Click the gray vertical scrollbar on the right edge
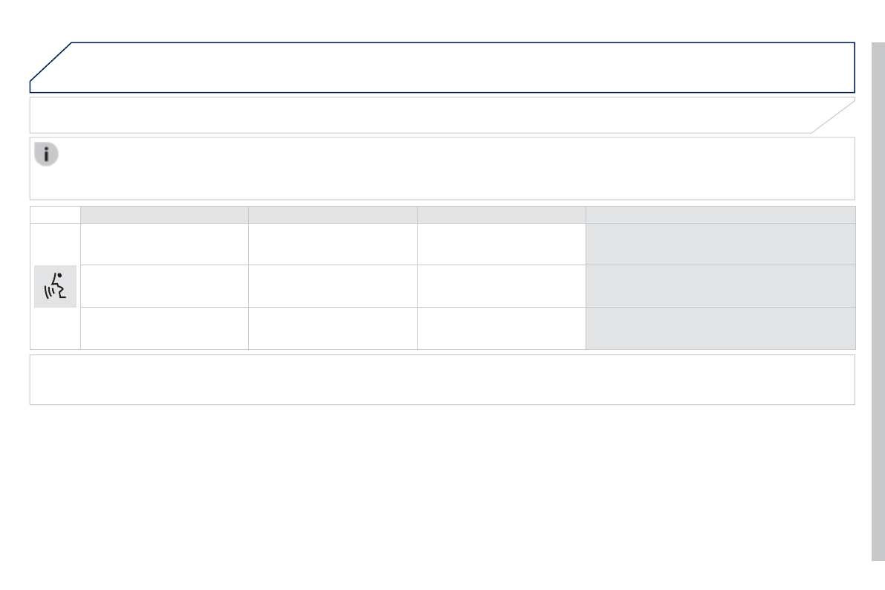The image size is (885, 590). (878, 301)
